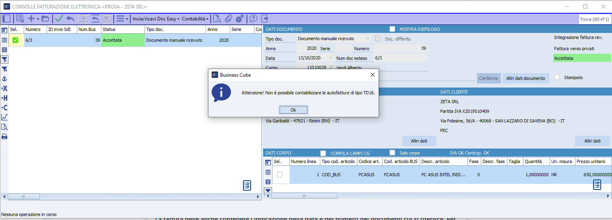Screen dimensions: 612x220
Task: Click the exit door toolbar icon
Action: pyautogui.click(x=265, y=18)
